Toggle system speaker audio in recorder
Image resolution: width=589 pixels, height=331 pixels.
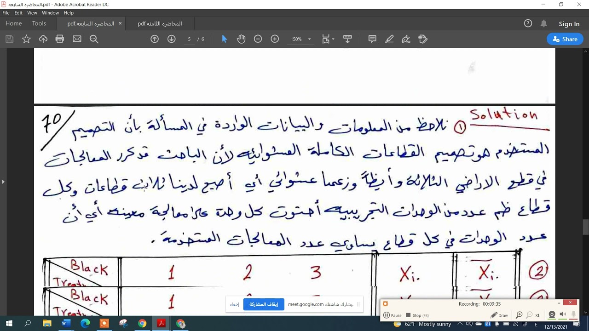click(x=563, y=315)
